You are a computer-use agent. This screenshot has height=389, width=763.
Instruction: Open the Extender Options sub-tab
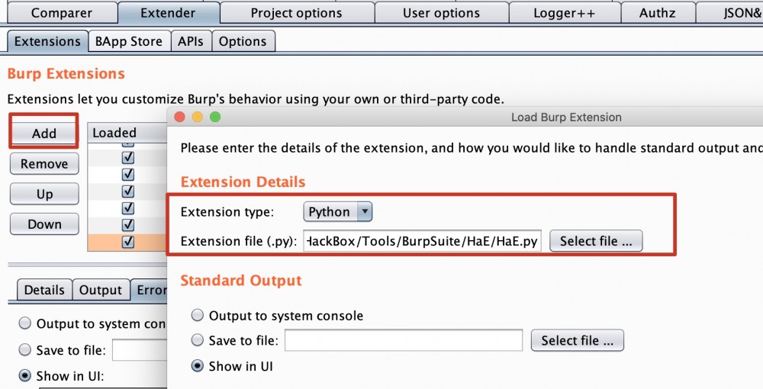pyautogui.click(x=243, y=41)
